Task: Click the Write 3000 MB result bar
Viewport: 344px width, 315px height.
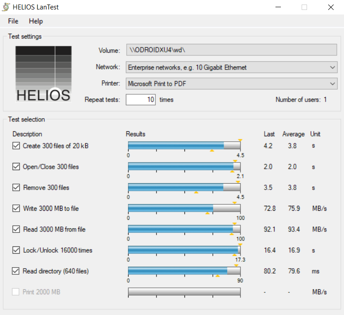Action: [x=184, y=208]
